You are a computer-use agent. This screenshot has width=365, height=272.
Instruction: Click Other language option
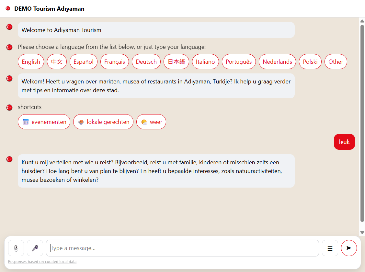[x=336, y=62]
